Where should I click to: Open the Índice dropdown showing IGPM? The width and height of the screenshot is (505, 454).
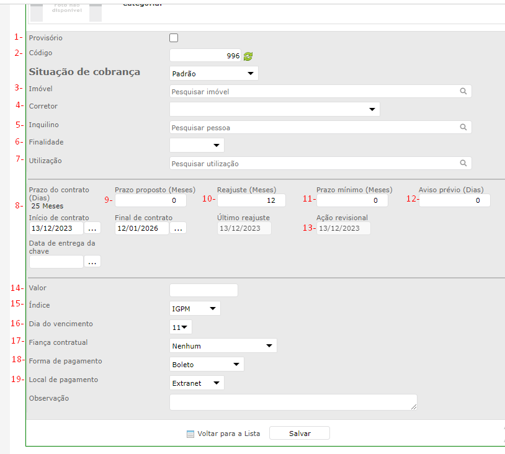click(x=195, y=308)
